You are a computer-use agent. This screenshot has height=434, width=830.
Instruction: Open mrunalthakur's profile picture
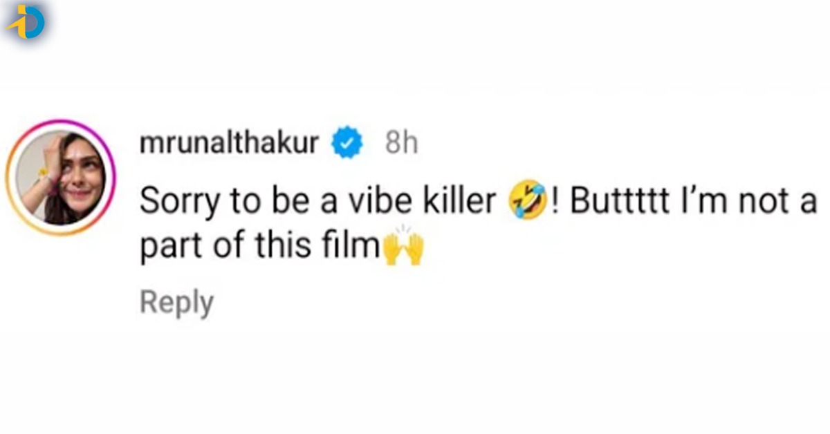(59, 178)
